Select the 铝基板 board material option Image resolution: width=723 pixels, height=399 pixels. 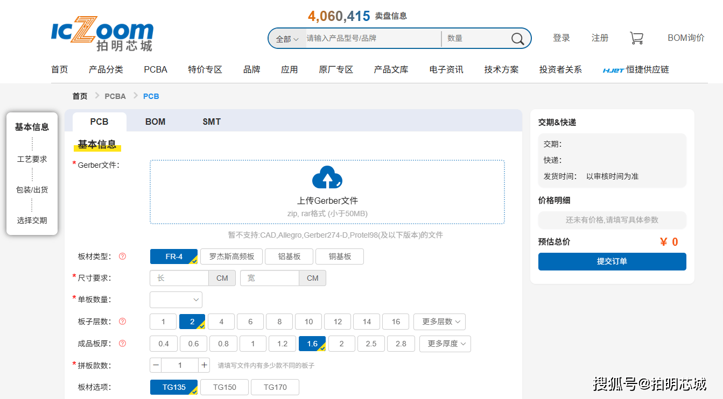[289, 256]
